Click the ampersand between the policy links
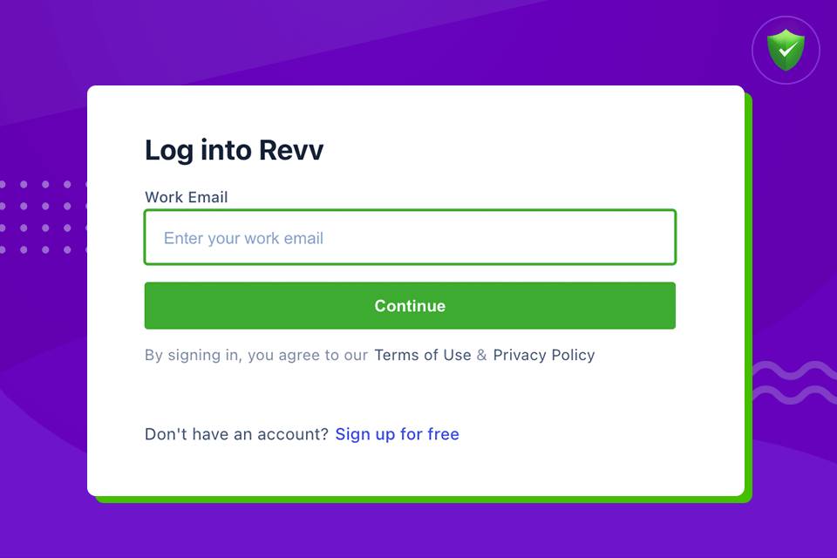The image size is (837, 558). coord(482,355)
